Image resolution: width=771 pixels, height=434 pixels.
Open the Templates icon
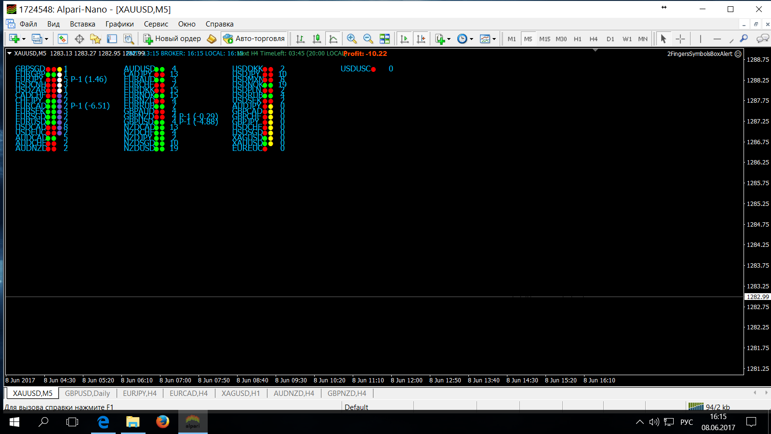(485, 39)
